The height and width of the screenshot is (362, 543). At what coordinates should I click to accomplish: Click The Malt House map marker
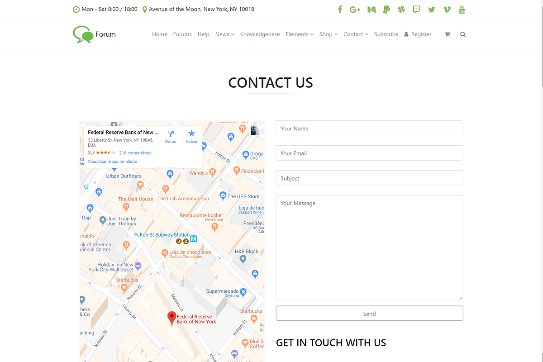coord(126,207)
